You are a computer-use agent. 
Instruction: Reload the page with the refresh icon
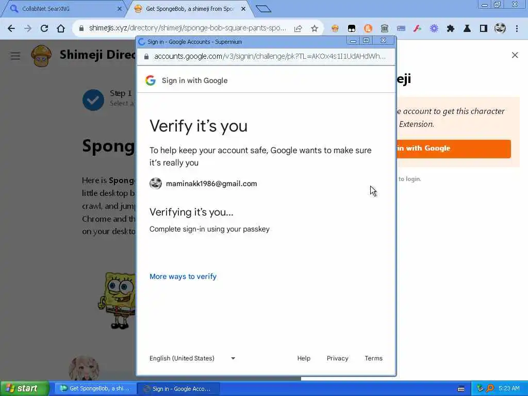click(44, 28)
